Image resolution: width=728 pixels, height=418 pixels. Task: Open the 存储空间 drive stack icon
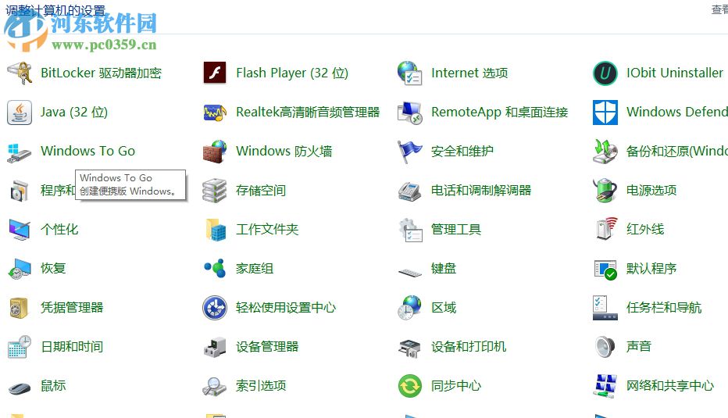coord(215,191)
